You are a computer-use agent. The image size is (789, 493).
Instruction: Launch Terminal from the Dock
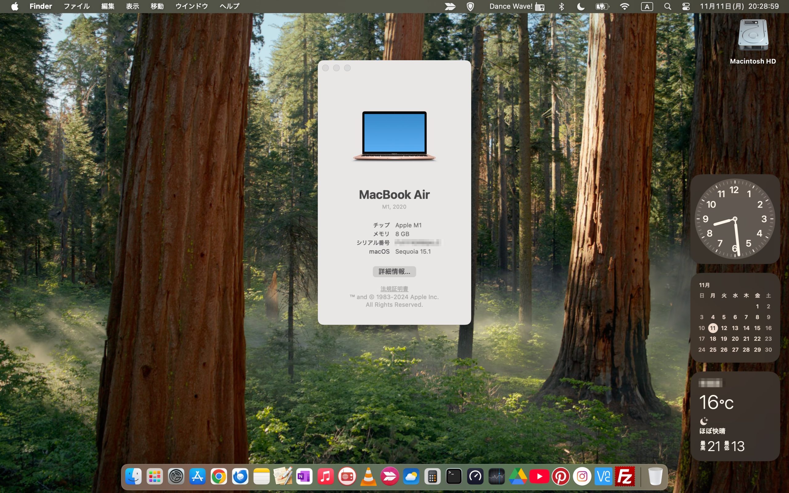pyautogui.click(x=454, y=477)
